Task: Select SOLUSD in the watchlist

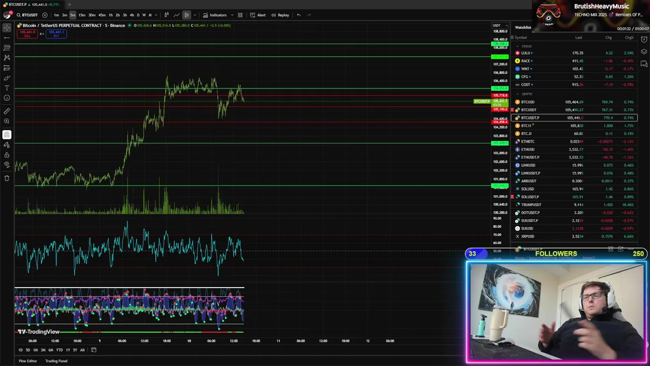Action: 574,189
